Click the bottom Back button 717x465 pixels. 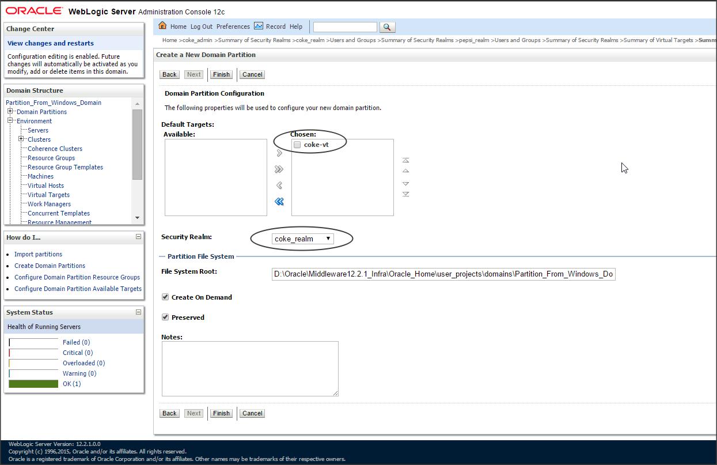(169, 413)
